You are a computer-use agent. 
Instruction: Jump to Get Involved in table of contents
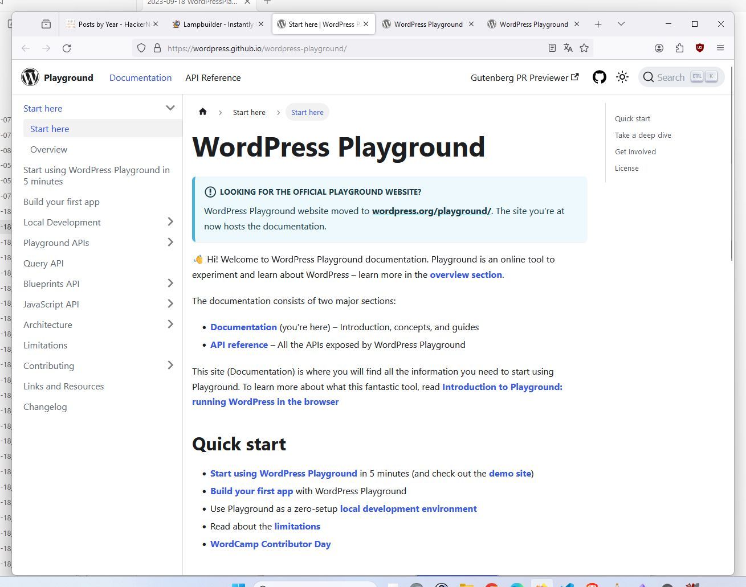[635, 151]
